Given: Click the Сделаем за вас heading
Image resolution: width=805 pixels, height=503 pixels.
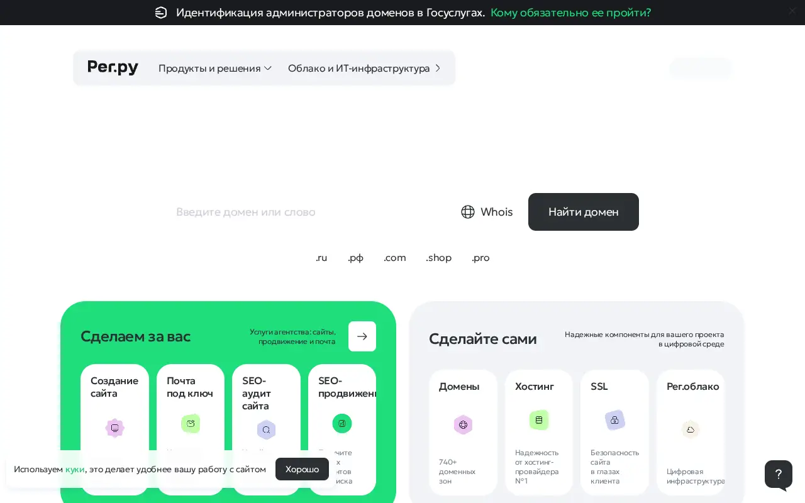Looking at the screenshot, I should (x=135, y=336).
